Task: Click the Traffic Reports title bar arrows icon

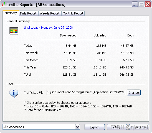Action: pyautogui.click(x=4, y=4)
